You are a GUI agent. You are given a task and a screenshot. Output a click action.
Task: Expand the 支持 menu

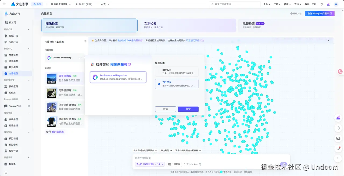tap(298, 4)
